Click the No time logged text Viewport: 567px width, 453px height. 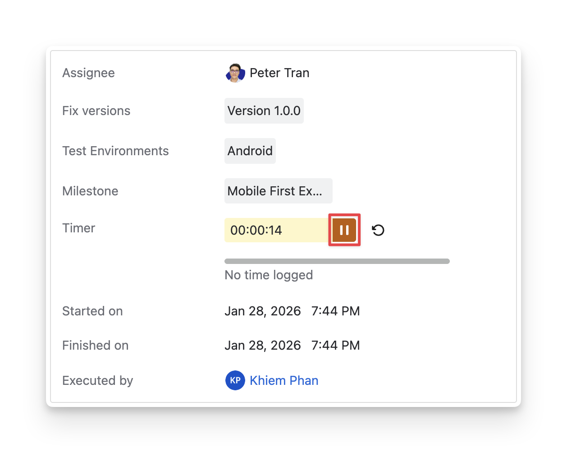coord(268,275)
